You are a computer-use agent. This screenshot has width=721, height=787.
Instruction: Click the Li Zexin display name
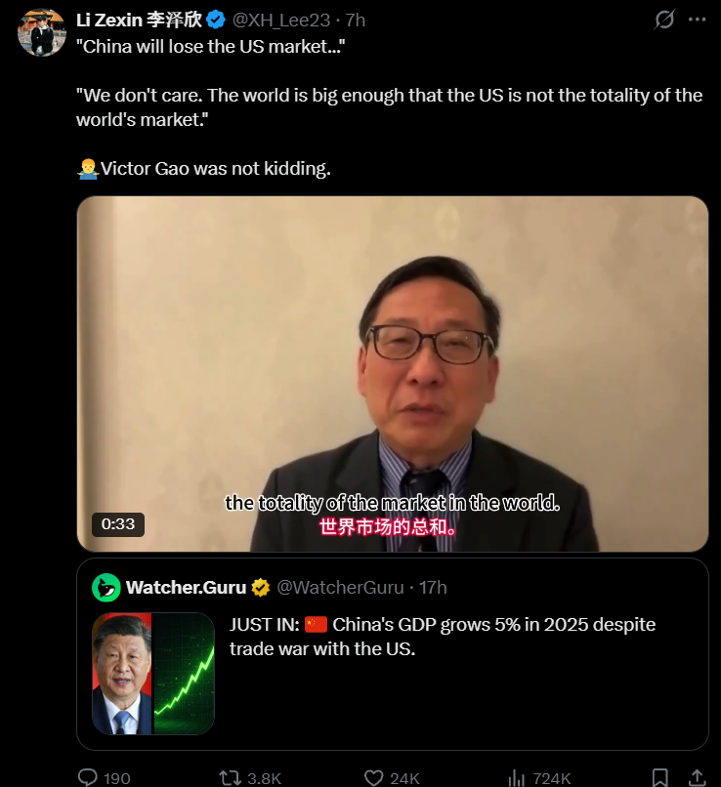[139, 21]
